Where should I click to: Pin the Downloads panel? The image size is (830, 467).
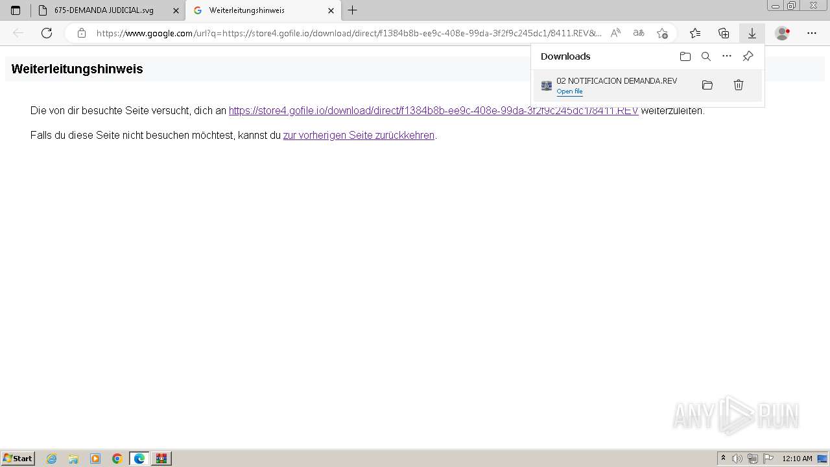[748, 56]
